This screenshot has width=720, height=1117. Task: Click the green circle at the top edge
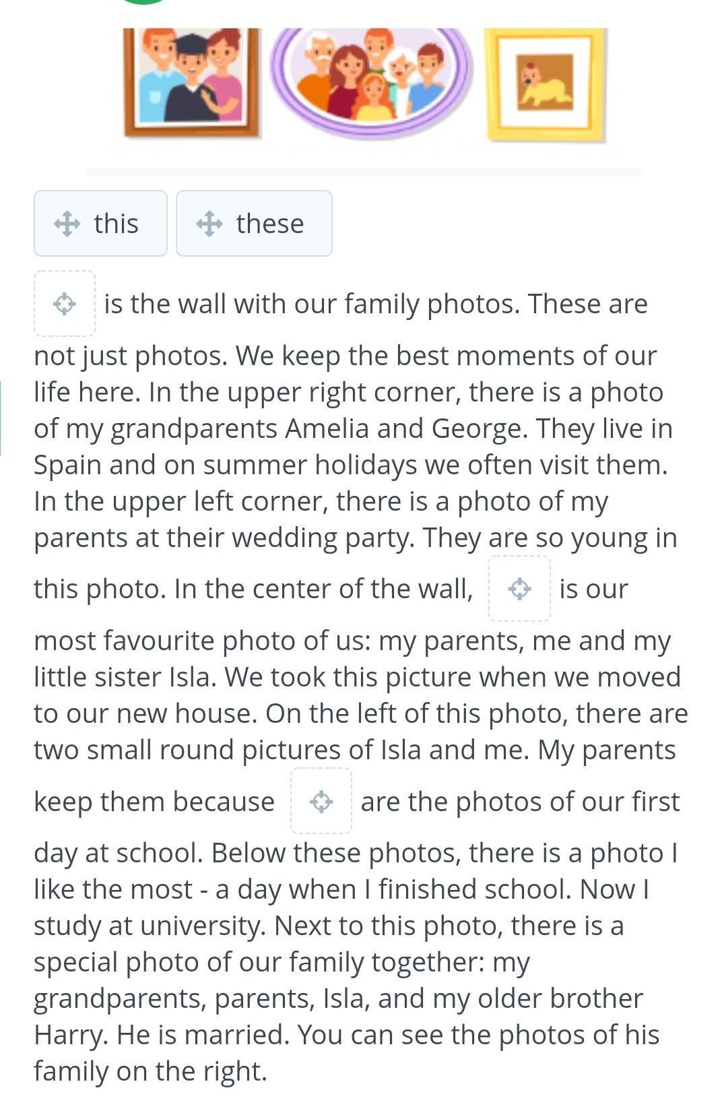click(x=143, y=1)
